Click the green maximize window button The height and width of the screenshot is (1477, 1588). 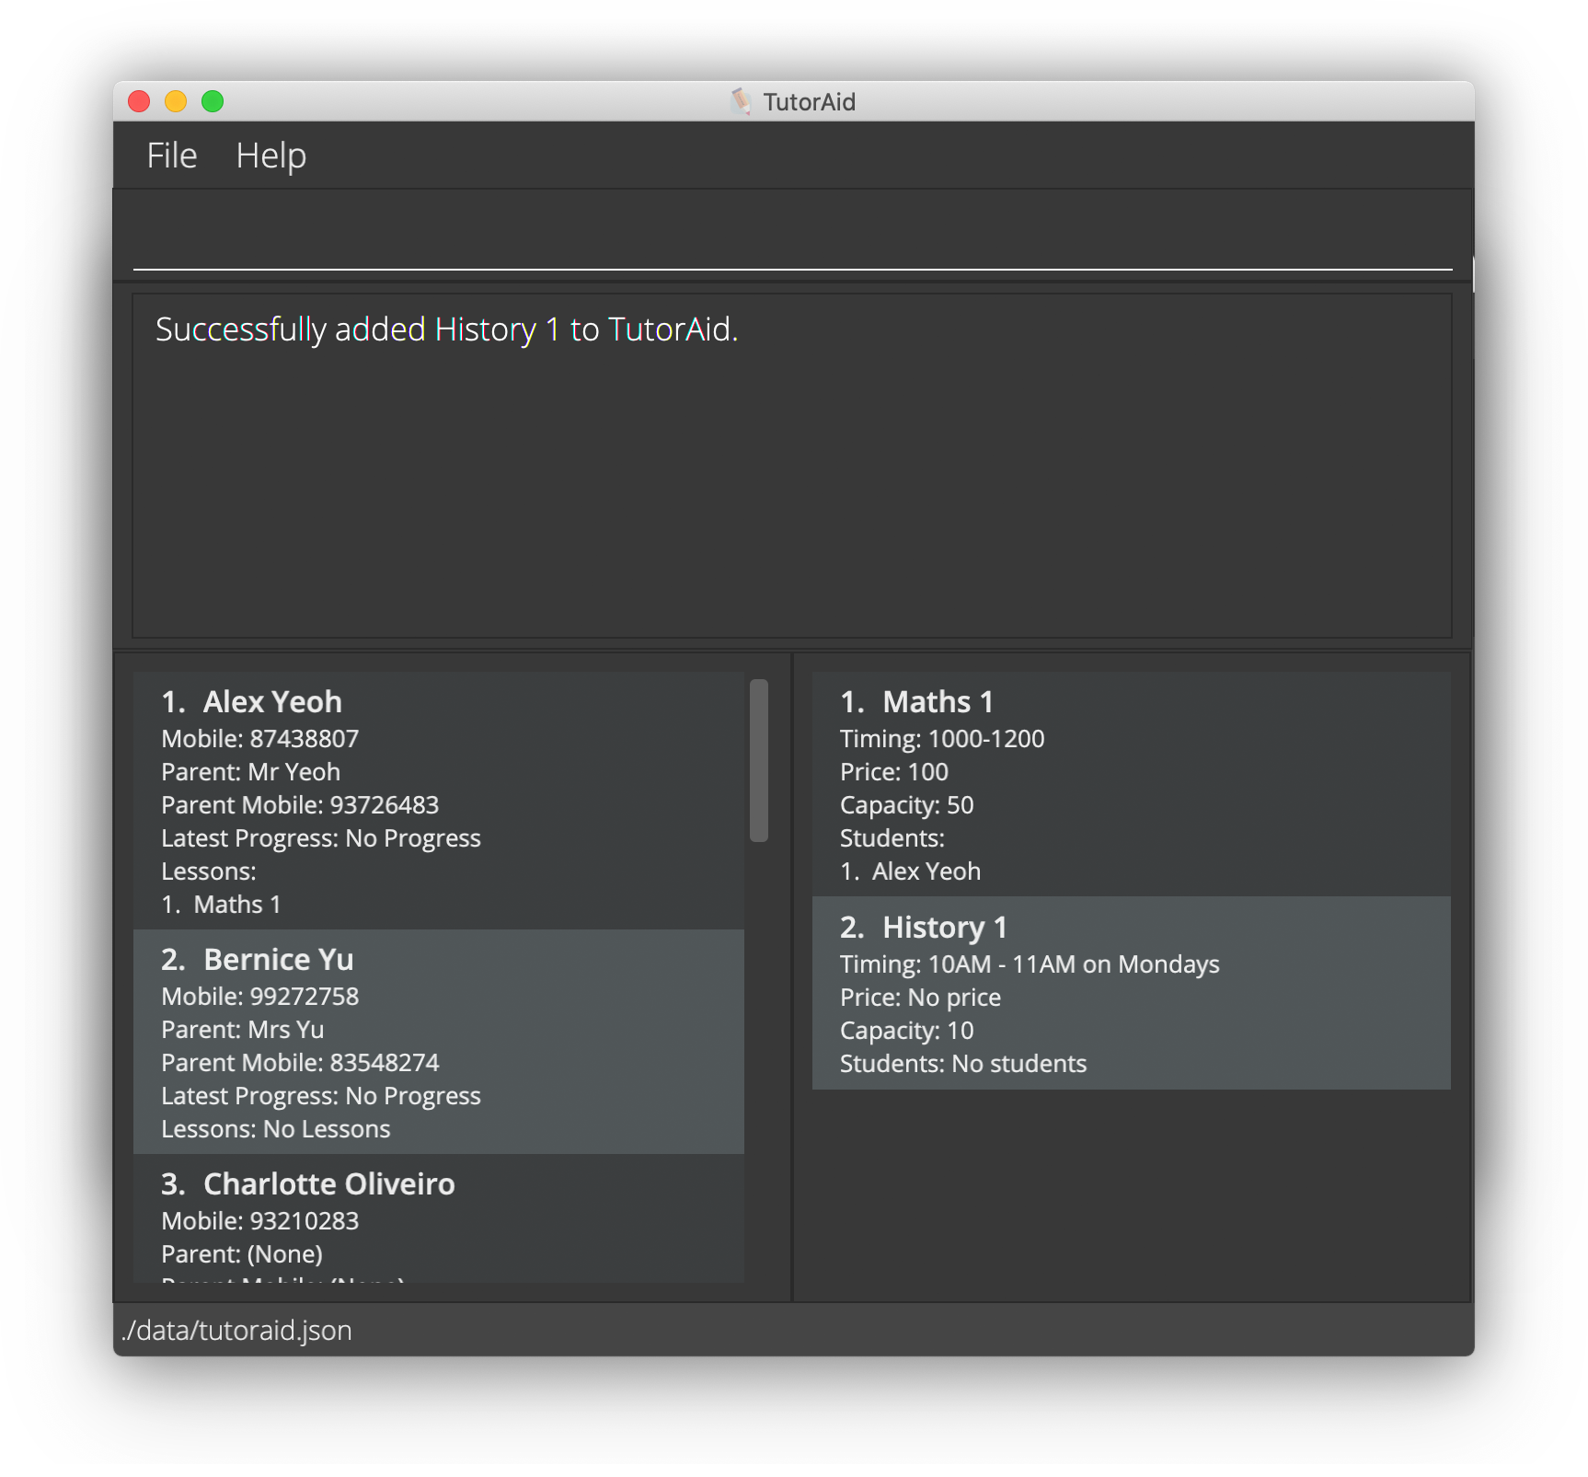[x=213, y=101]
